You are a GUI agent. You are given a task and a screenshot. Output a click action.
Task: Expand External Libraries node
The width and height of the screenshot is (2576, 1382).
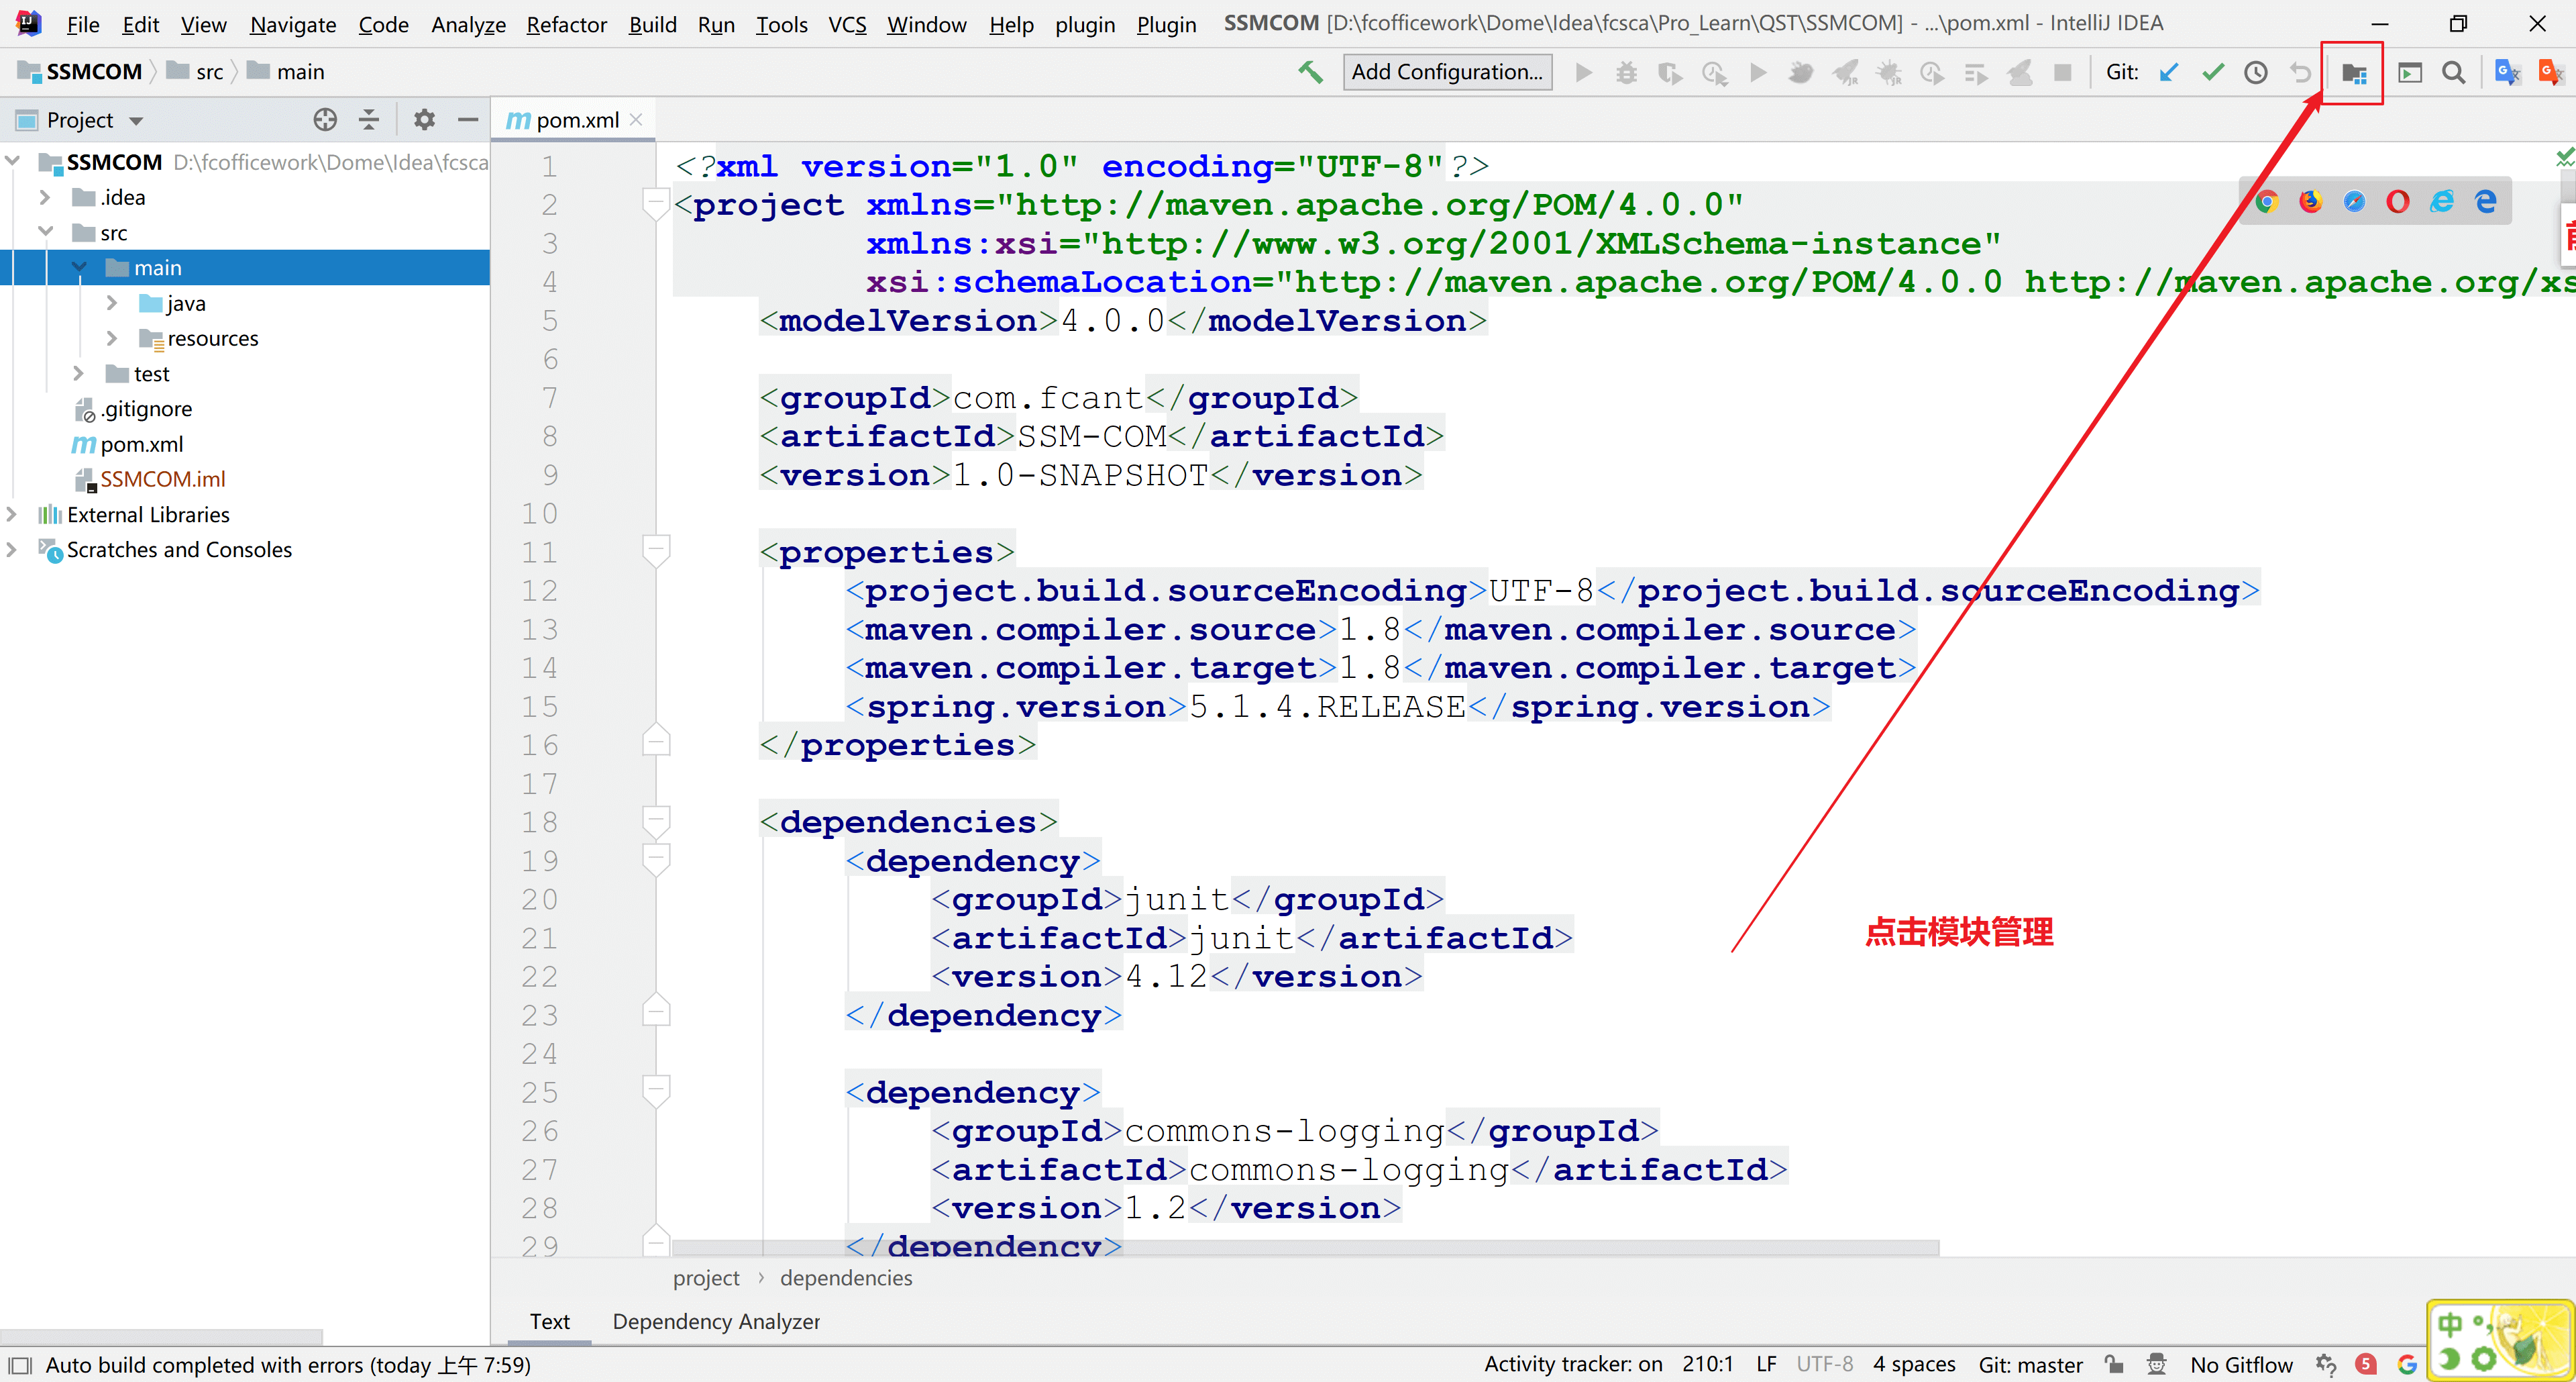[12, 514]
